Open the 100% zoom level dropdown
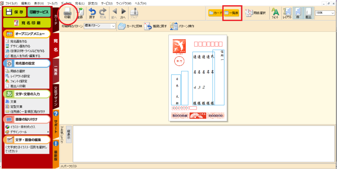The height and width of the screenshot is (169, 337). (324, 13)
